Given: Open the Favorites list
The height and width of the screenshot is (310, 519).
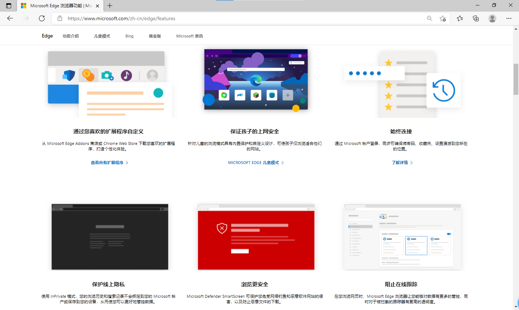Looking at the screenshot, I should pyautogui.click(x=460, y=18).
